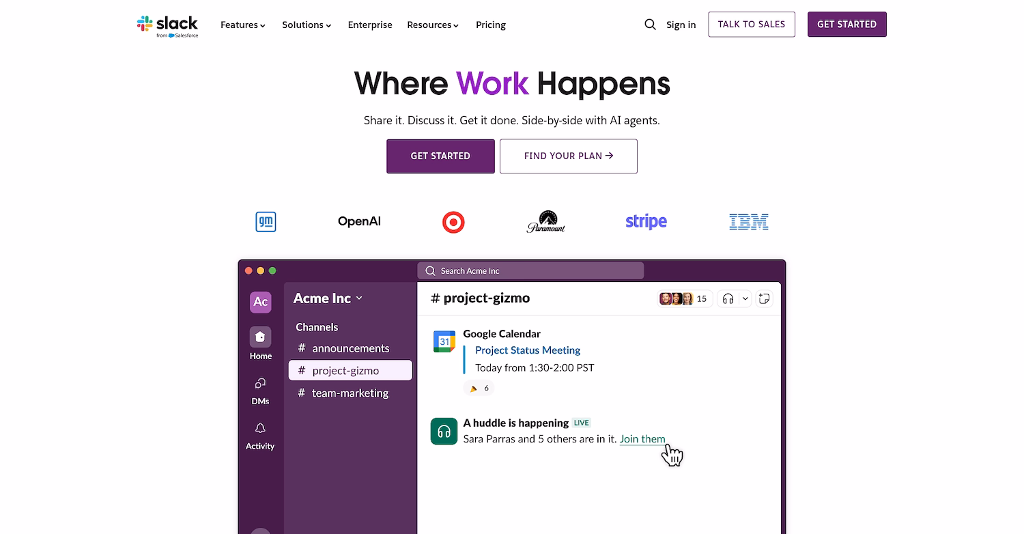
Task: Click Sign in link
Action: tap(681, 25)
